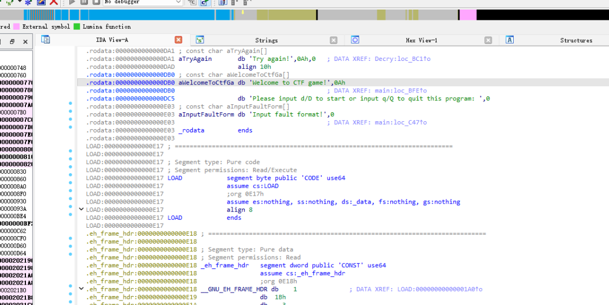Image resolution: width=609 pixels, height=305 pixels.
Task: Click the crossed-out C breakpoint icon
Action: point(192,2)
